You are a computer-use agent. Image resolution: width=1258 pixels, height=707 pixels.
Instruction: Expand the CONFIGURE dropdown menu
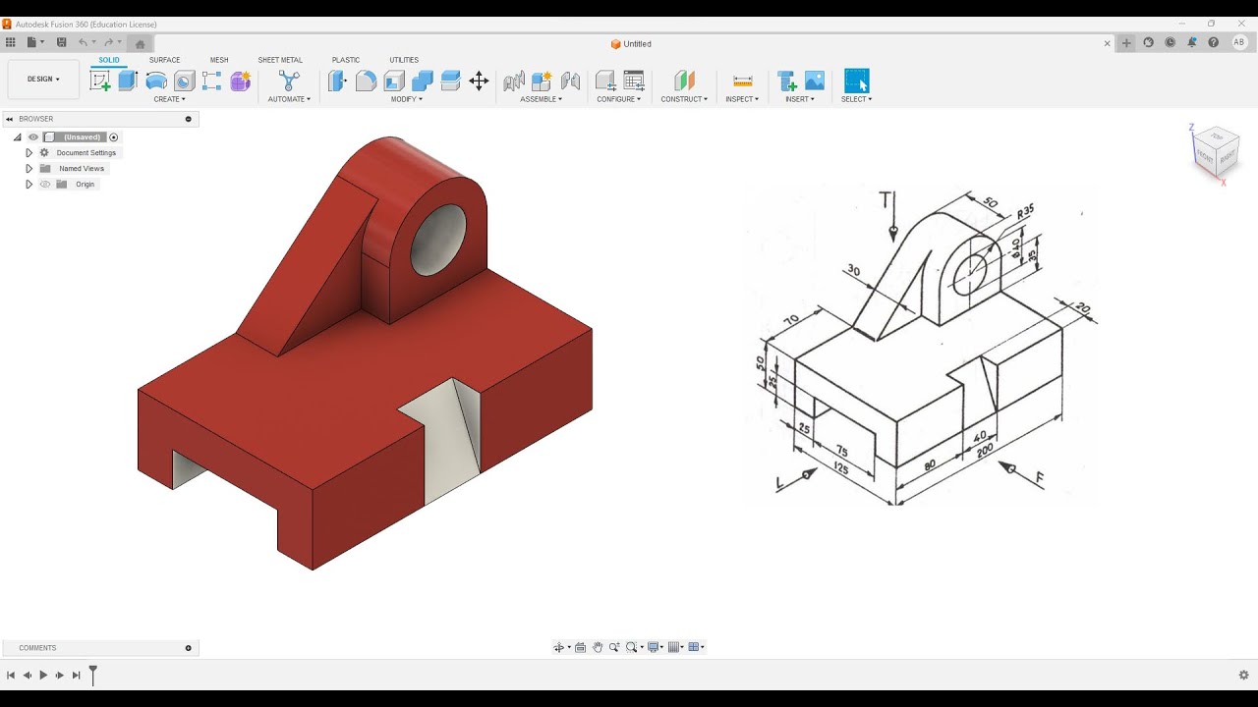pos(619,99)
